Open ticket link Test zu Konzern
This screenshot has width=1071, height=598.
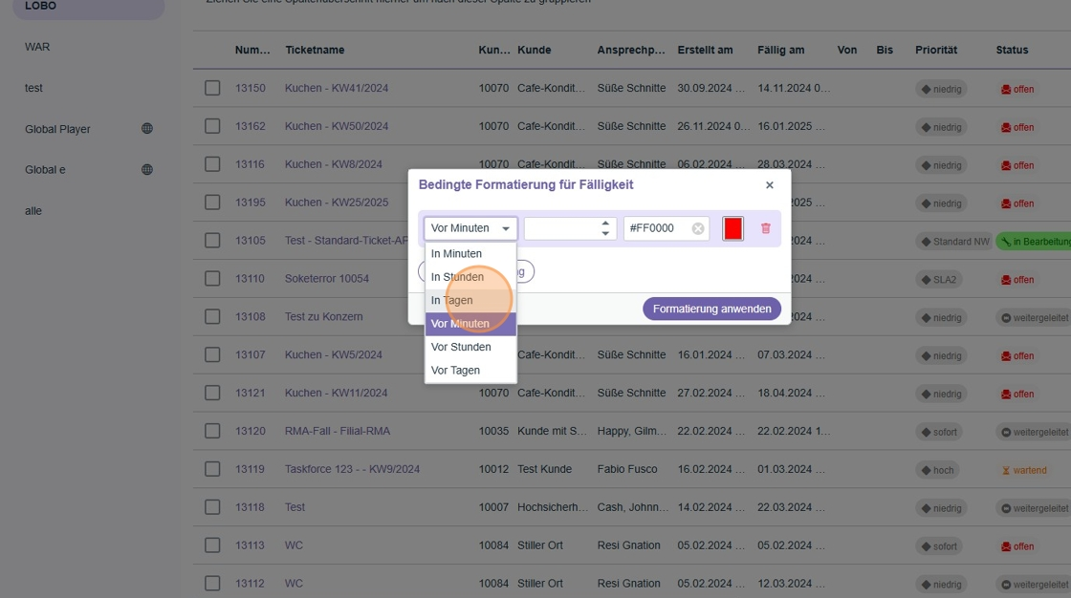(324, 317)
